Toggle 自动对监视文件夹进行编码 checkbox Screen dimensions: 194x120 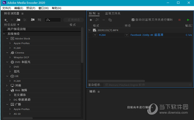pyautogui.click(x=133, y=20)
